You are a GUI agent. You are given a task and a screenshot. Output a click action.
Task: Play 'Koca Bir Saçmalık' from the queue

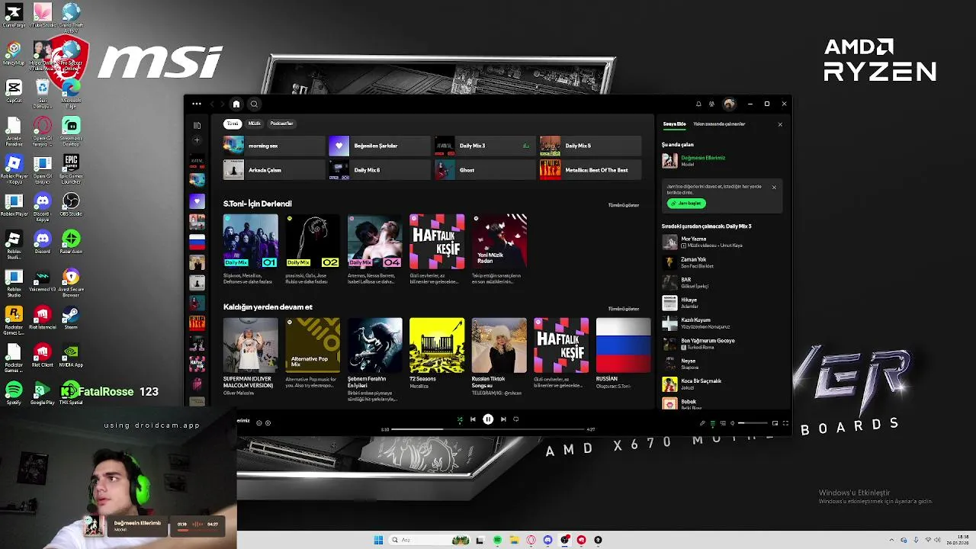click(x=721, y=384)
